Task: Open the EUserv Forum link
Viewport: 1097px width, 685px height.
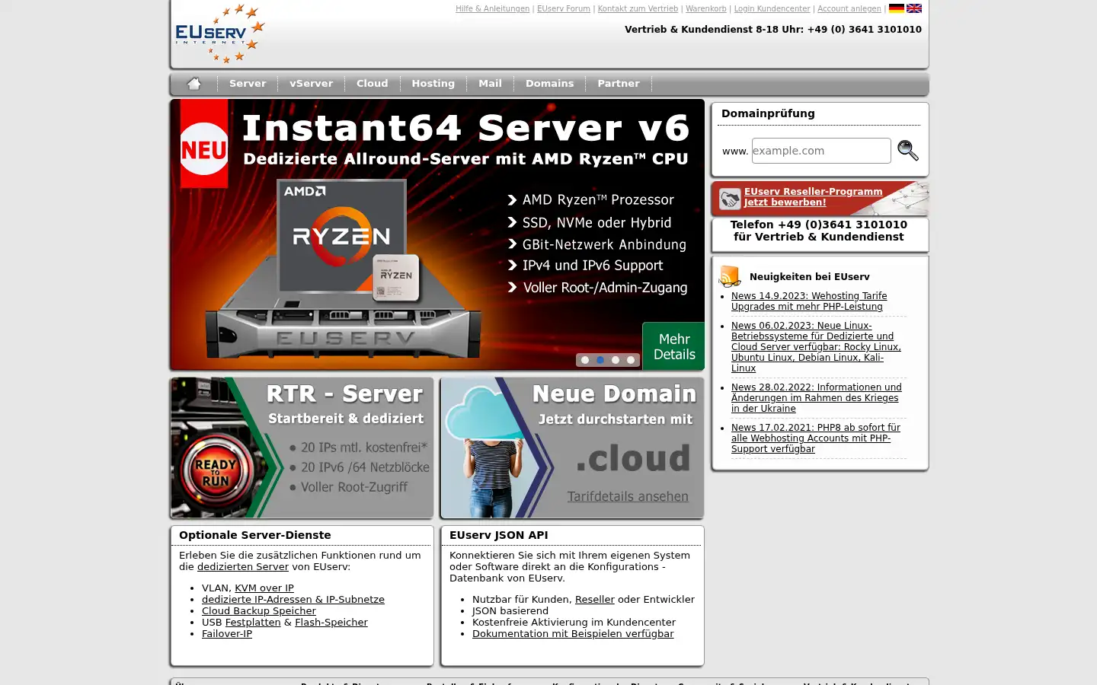Action: 564,9
